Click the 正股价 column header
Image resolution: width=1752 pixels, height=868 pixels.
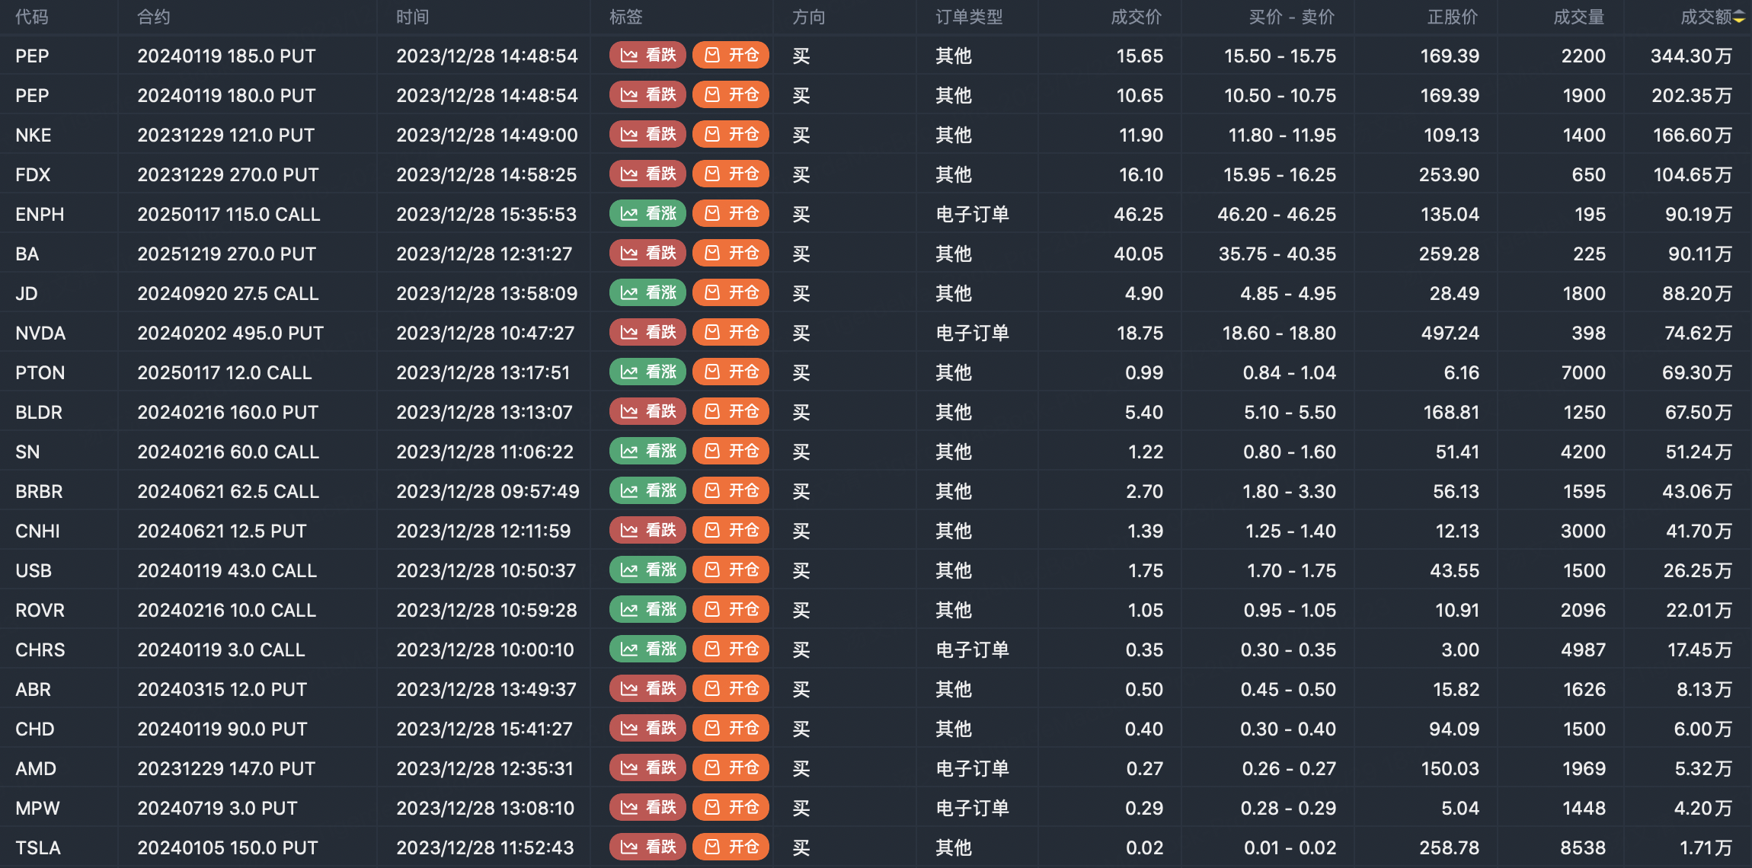pos(1453,17)
